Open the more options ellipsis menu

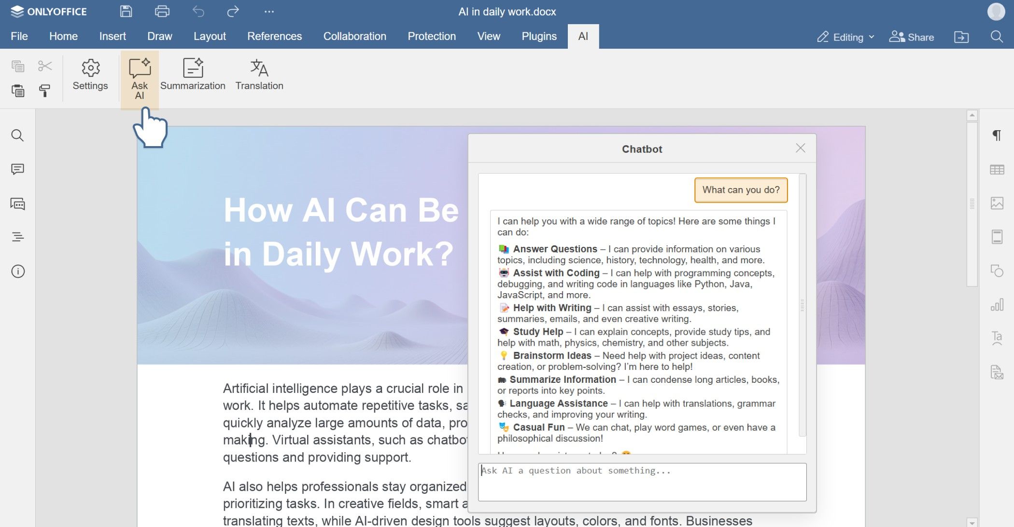[269, 12]
